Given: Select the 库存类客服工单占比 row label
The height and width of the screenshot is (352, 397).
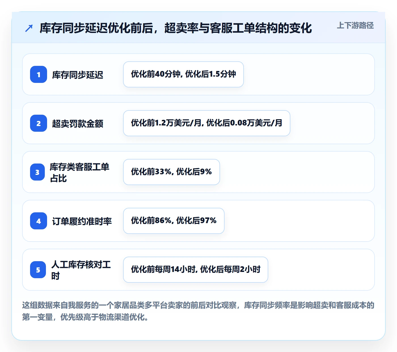Looking at the screenshot, I should point(80,173).
